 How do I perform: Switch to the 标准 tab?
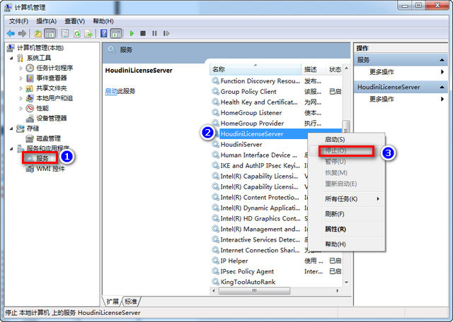131,300
